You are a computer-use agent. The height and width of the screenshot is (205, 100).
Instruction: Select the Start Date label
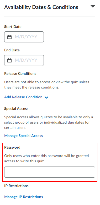(13, 27)
